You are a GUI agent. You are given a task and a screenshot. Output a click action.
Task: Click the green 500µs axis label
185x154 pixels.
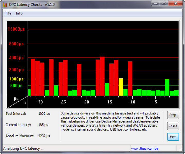[x=16, y=86]
